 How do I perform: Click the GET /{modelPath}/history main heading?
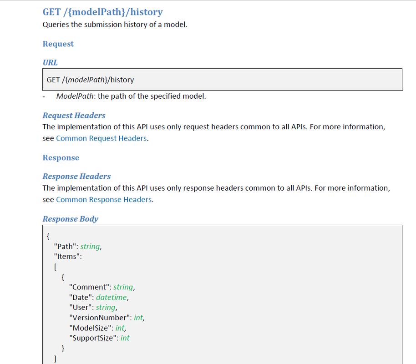(x=103, y=12)
